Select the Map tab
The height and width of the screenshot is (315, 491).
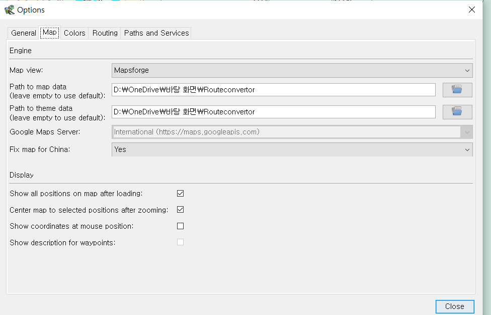point(50,33)
